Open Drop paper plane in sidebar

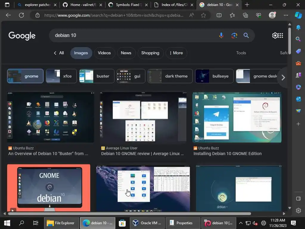pyautogui.click(x=298, y=111)
